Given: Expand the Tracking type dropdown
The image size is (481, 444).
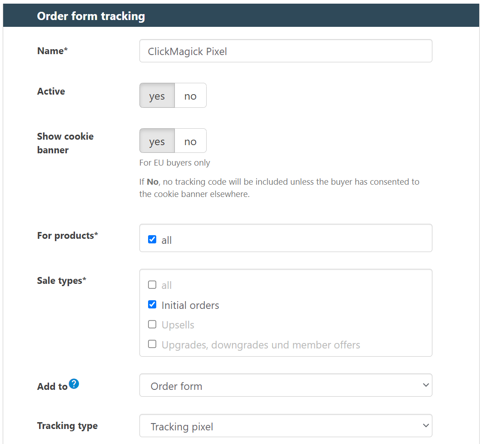Looking at the screenshot, I should point(285,426).
